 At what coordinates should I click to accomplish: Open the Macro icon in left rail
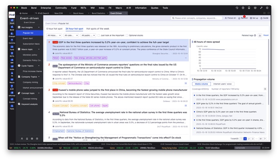coord(12,81)
